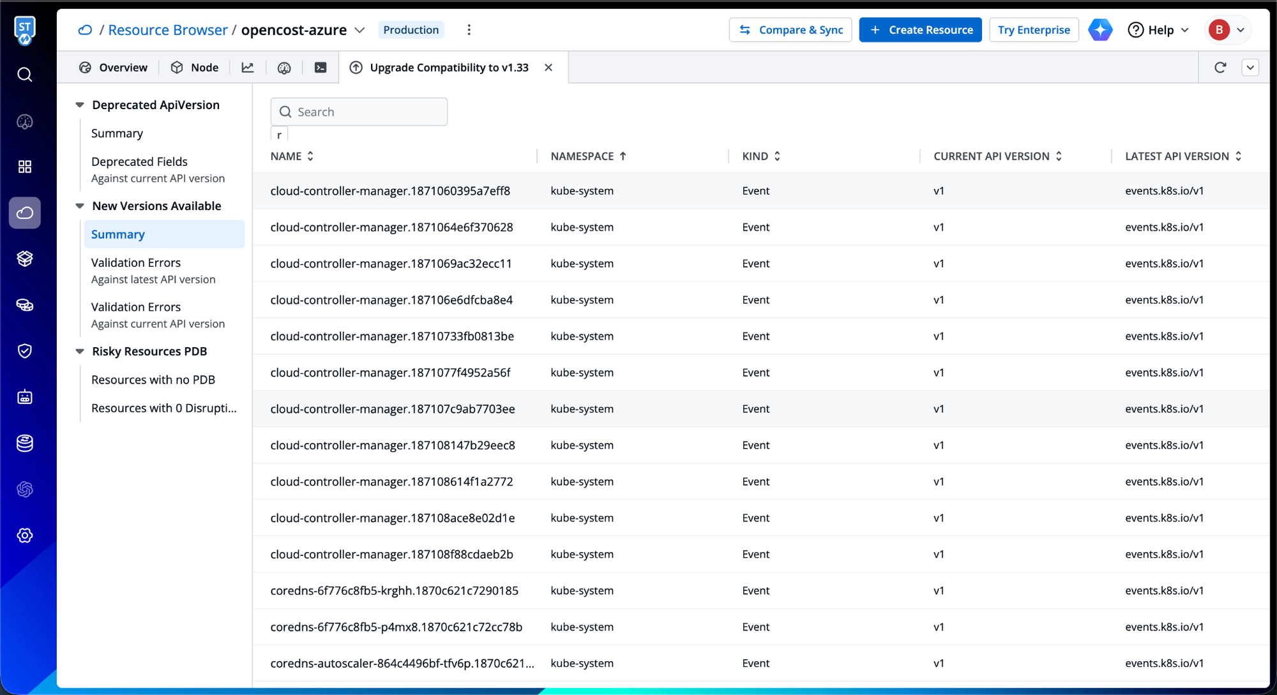Open the opencost-azure cluster dropdown

[x=360, y=30]
